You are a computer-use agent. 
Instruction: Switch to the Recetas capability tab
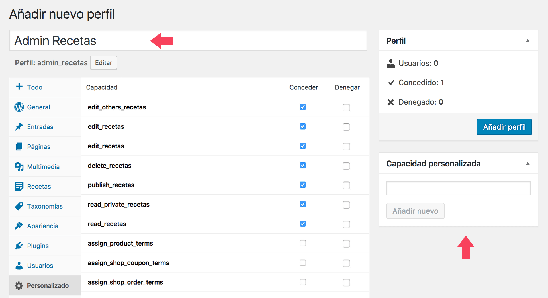click(39, 187)
